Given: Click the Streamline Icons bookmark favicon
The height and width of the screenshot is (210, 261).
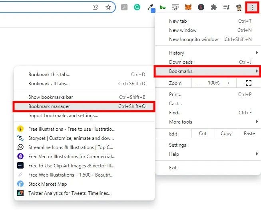Looking at the screenshot, I should tap(20, 147).
